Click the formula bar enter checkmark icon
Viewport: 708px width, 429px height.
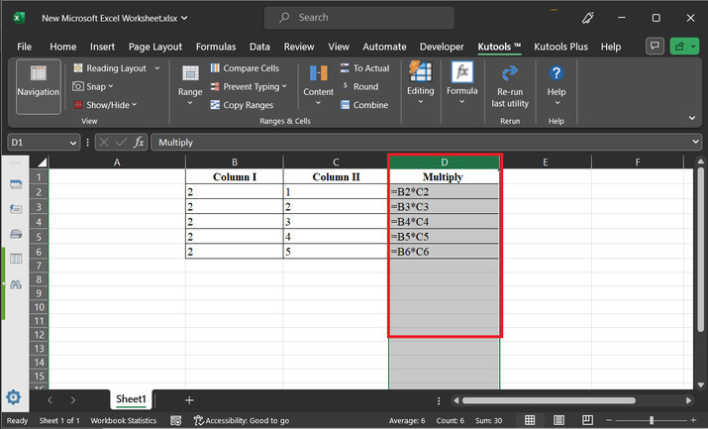click(121, 143)
